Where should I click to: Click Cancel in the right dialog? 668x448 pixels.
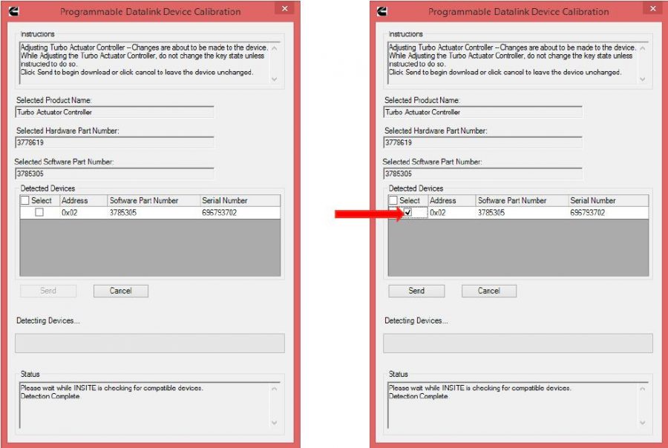point(488,291)
